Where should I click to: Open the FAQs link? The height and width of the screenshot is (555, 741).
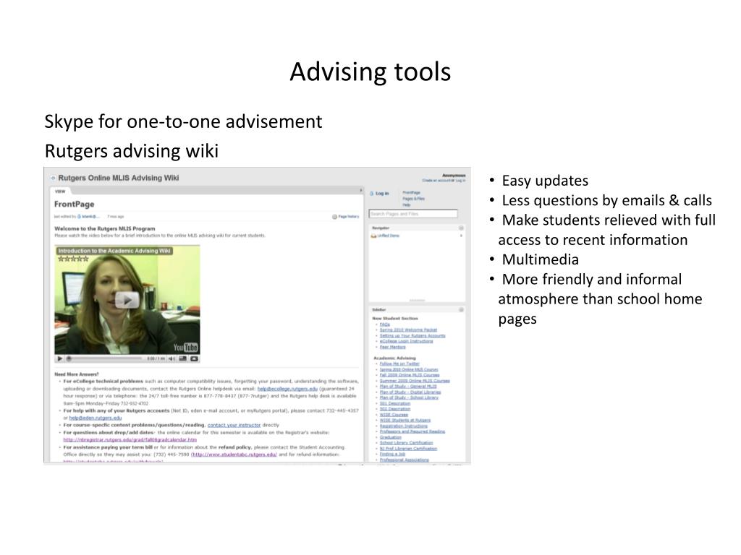click(x=385, y=324)
